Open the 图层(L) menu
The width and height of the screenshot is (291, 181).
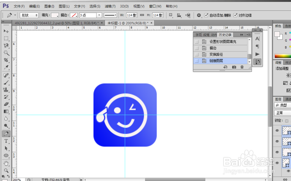point(64,6)
